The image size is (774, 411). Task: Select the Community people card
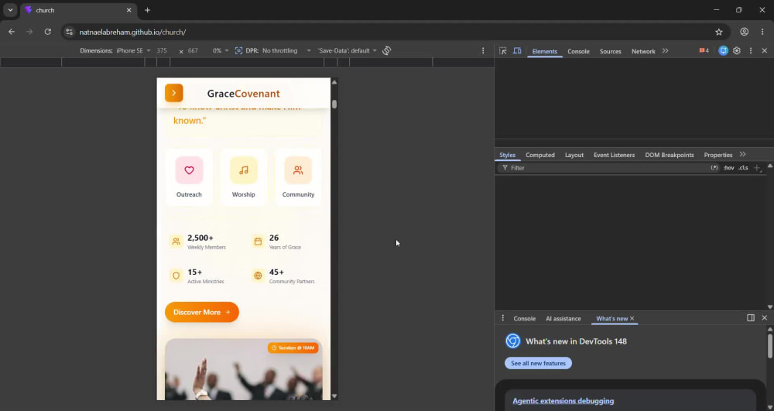[298, 177]
